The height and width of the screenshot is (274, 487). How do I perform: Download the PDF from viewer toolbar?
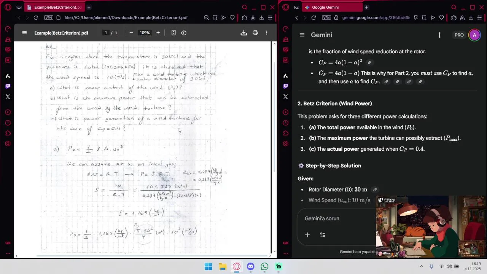(x=244, y=33)
